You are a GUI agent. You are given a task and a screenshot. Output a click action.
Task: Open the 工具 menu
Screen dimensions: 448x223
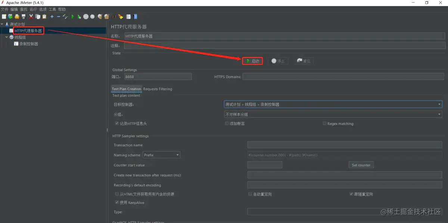point(53,9)
